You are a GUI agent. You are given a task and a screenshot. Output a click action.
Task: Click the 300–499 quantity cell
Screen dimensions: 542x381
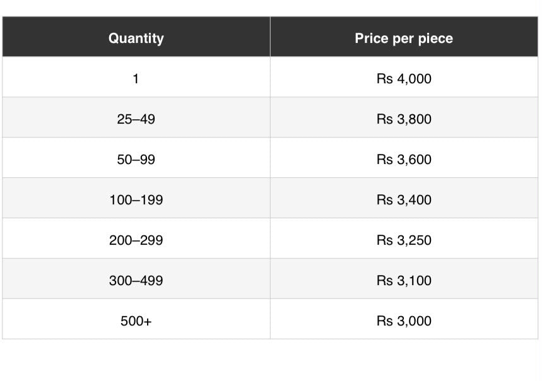(136, 279)
